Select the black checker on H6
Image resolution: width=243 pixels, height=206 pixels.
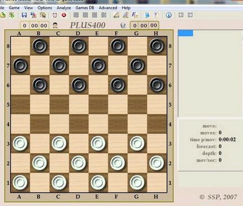(157, 85)
